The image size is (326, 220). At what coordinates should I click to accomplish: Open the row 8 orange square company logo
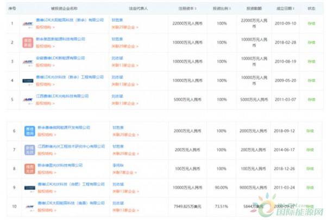tap(30, 169)
